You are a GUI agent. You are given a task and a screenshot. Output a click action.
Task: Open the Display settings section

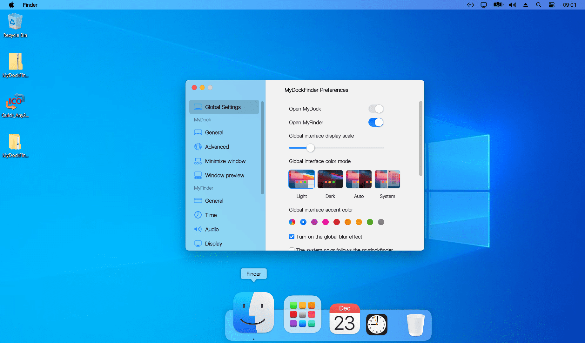pos(224,244)
